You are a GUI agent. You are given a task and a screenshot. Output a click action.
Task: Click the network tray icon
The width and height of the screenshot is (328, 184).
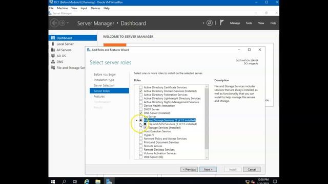click(x=248, y=182)
